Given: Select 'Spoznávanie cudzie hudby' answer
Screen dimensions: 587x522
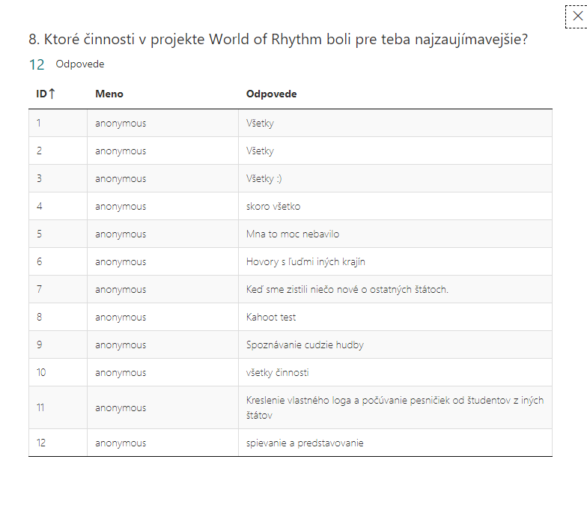Looking at the screenshot, I should coord(305,345).
